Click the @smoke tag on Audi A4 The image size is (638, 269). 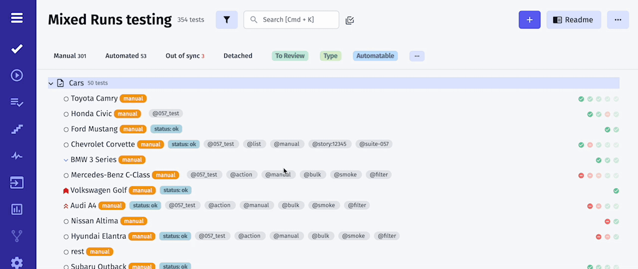click(324, 205)
